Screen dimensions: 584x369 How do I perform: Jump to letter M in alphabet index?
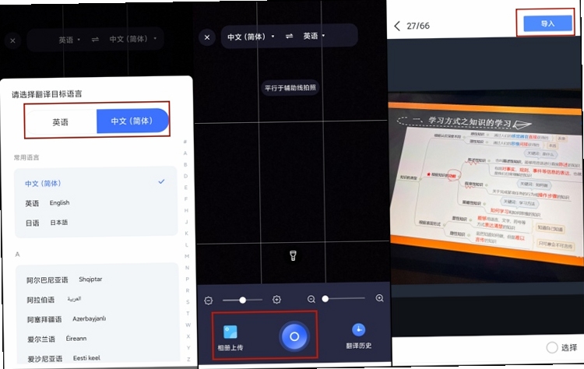click(187, 256)
